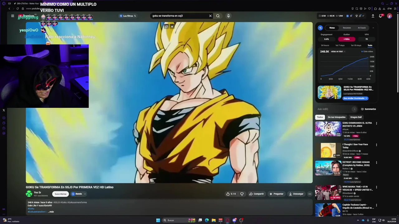Open more actions ellipsis under video

point(310,194)
